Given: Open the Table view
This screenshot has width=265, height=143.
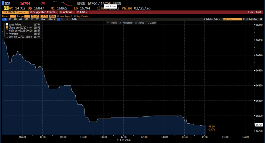Looking at the screenshot, I should pos(74,19).
